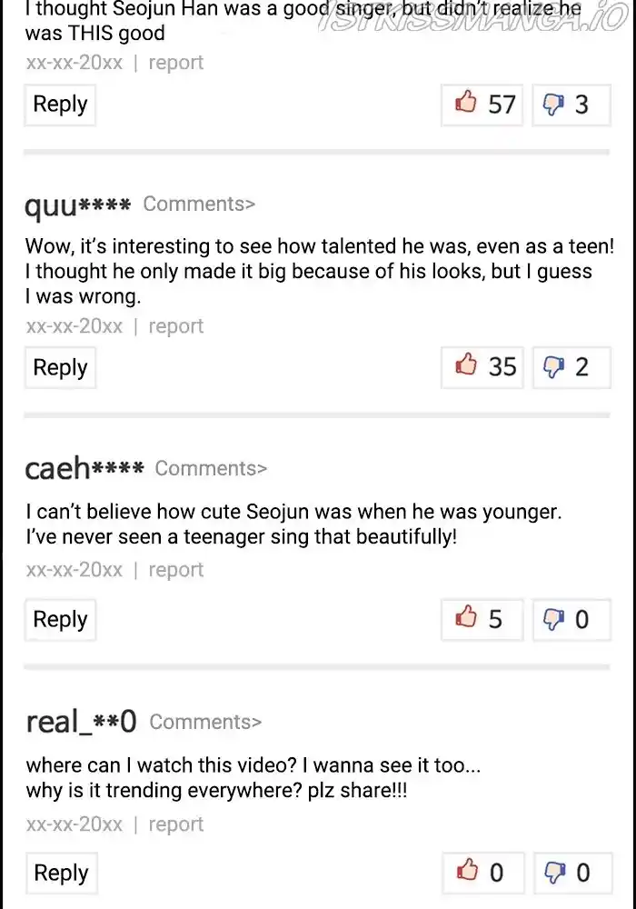Thumbs down real_**0 comment
The width and height of the screenshot is (636, 909).
[x=571, y=873]
